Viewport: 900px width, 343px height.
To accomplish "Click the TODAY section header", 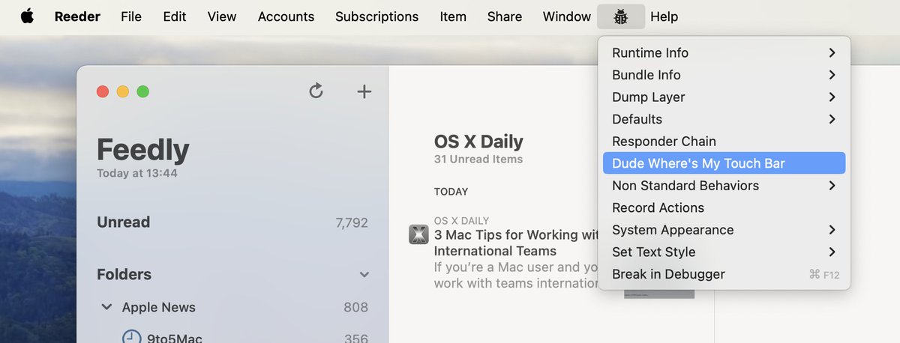I will (451, 192).
